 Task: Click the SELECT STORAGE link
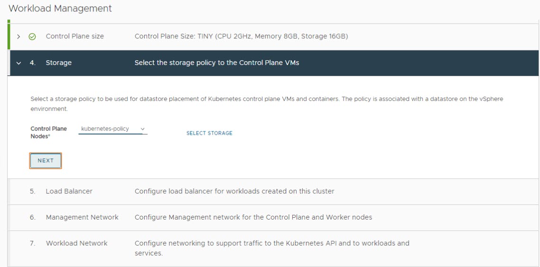point(209,133)
